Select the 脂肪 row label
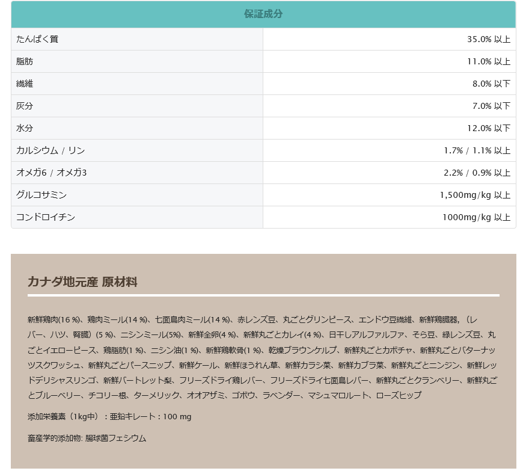 tap(25, 61)
